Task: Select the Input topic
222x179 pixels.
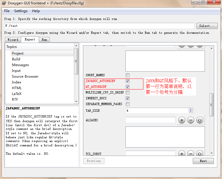Action: tap(16, 71)
